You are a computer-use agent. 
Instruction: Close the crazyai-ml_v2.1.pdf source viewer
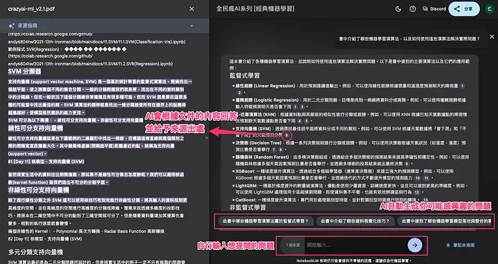192,9
